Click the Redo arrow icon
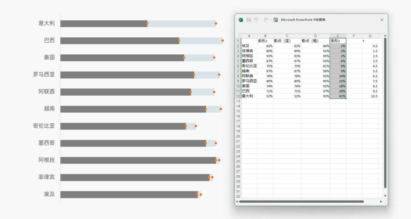The width and height of the screenshot is (411, 219). pyautogui.click(x=266, y=20)
